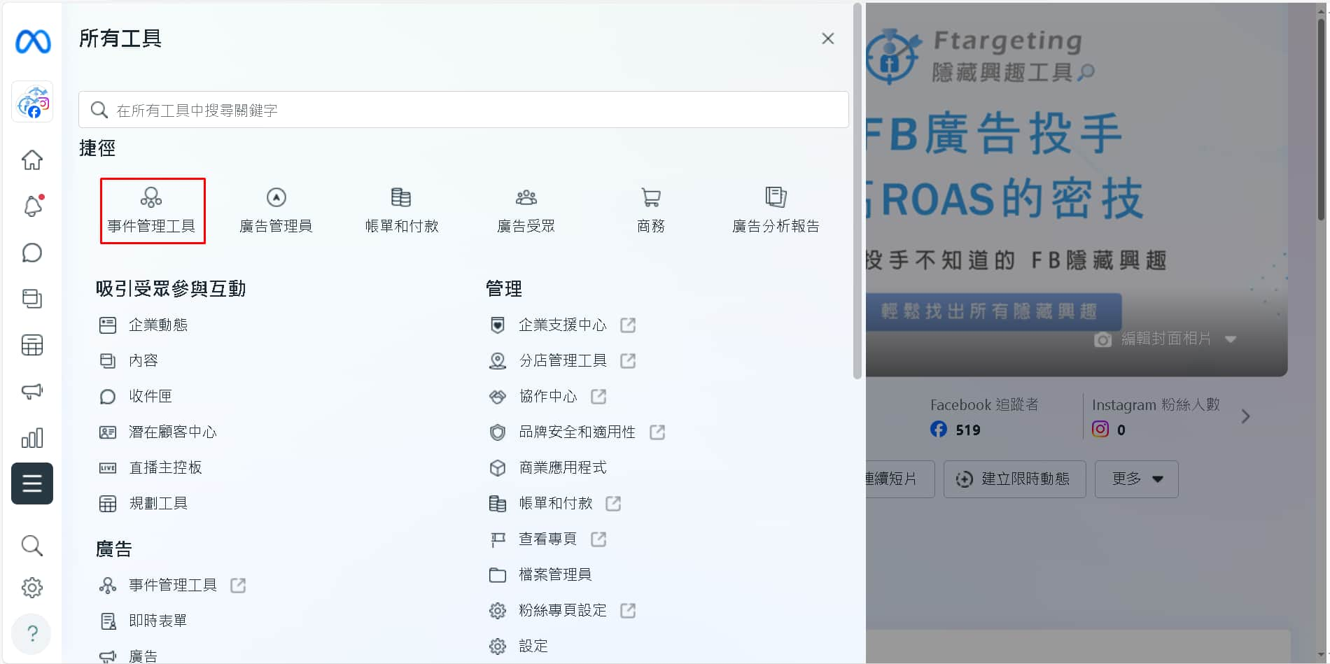Image resolution: width=1330 pixels, height=664 pixels.
Task: Open 商業應用程式 under 管理
Action: tap(548, 468)
